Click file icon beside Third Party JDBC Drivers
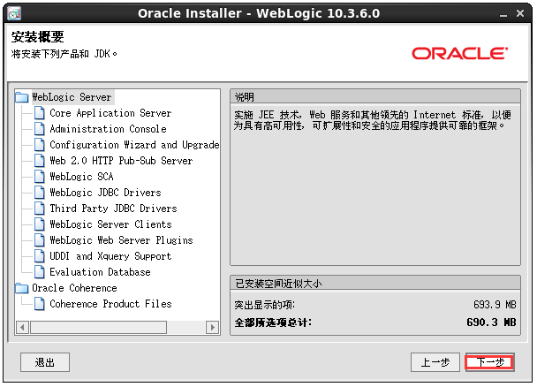This screenshot has height=387, width=537. tap(40, 209)
